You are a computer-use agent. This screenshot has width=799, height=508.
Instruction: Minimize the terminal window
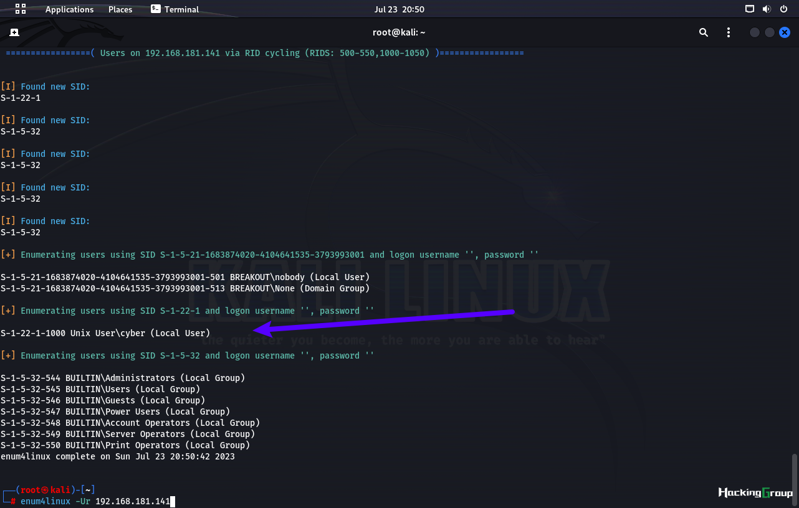755,32
